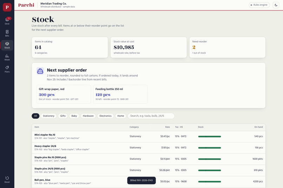Click the 540 pcs on hand value
283x188 pixels.
259,137
